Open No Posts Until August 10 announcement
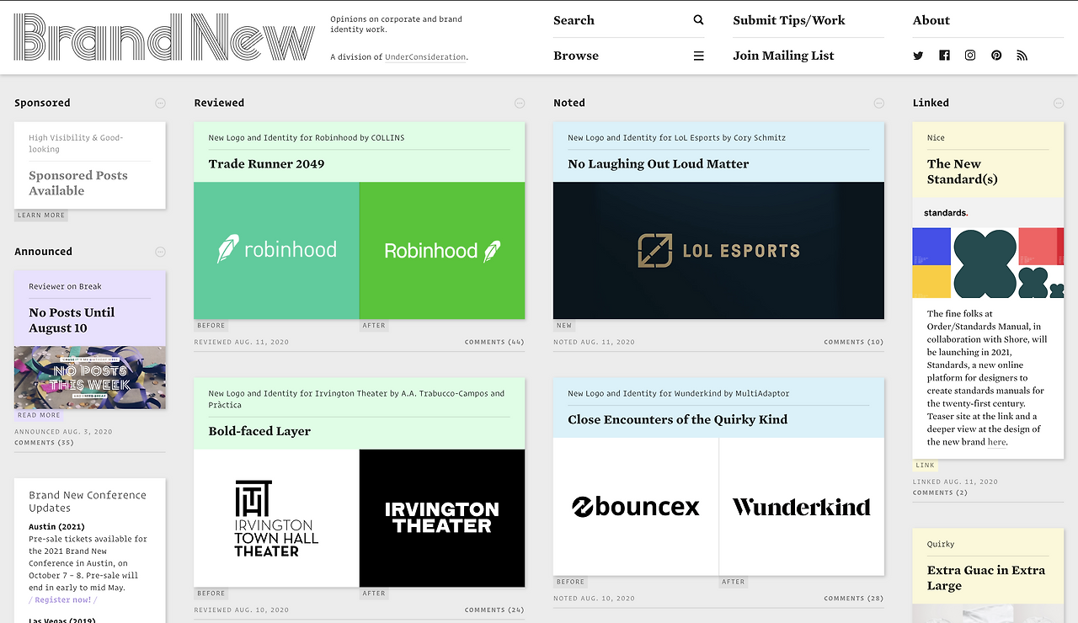Image resolution: width=1078 pixels, height=623 pixels. point(72,320)
